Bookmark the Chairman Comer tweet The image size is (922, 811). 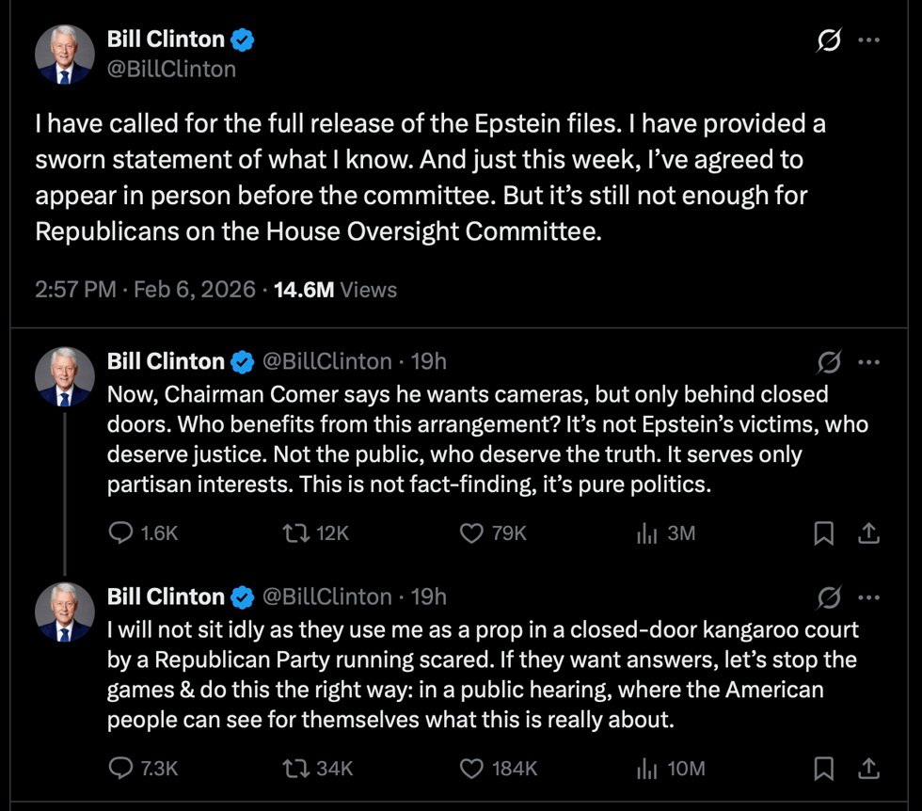point(823,533)
